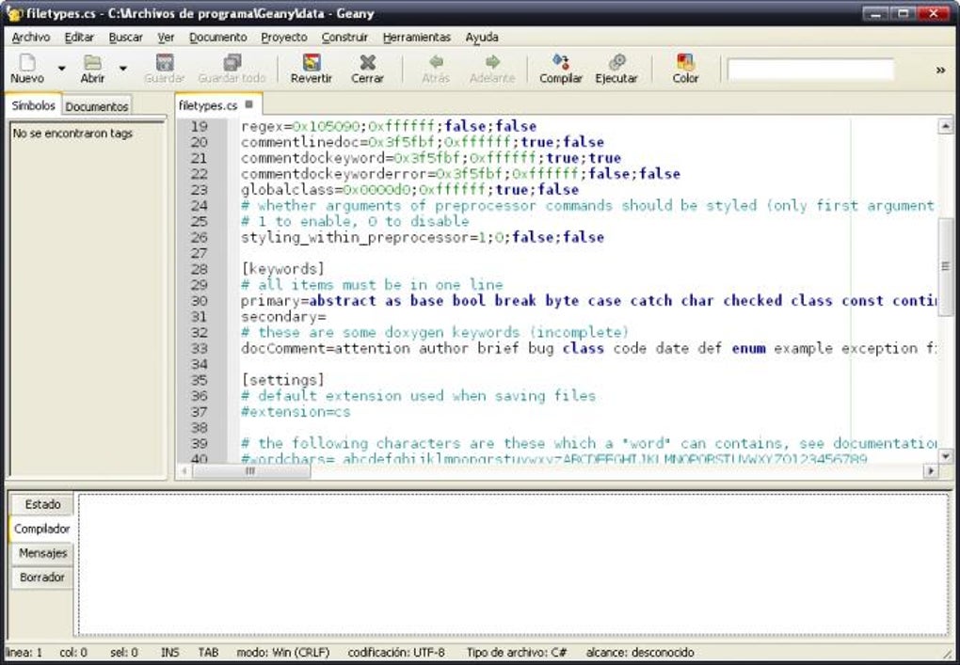Close filetypes.cs tab with its small button
960x665 pixels.
point(249,104)
